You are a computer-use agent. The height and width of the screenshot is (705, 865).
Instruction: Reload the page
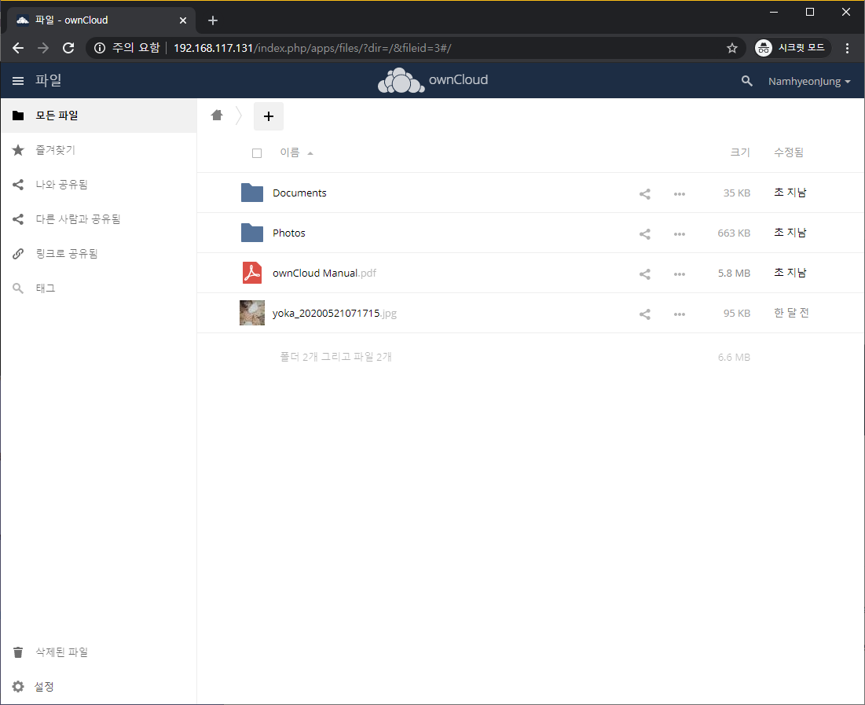coord(68,48)
